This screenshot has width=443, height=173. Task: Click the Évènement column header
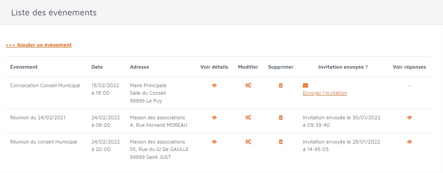24,67
